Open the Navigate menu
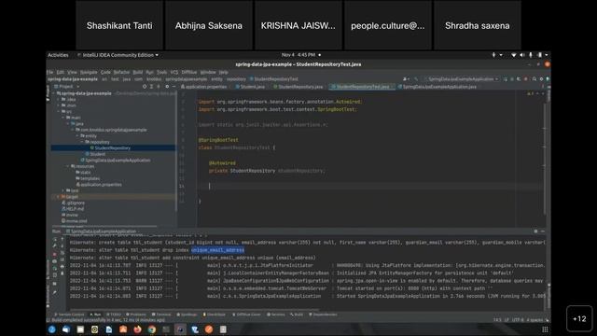 (89, 72)
